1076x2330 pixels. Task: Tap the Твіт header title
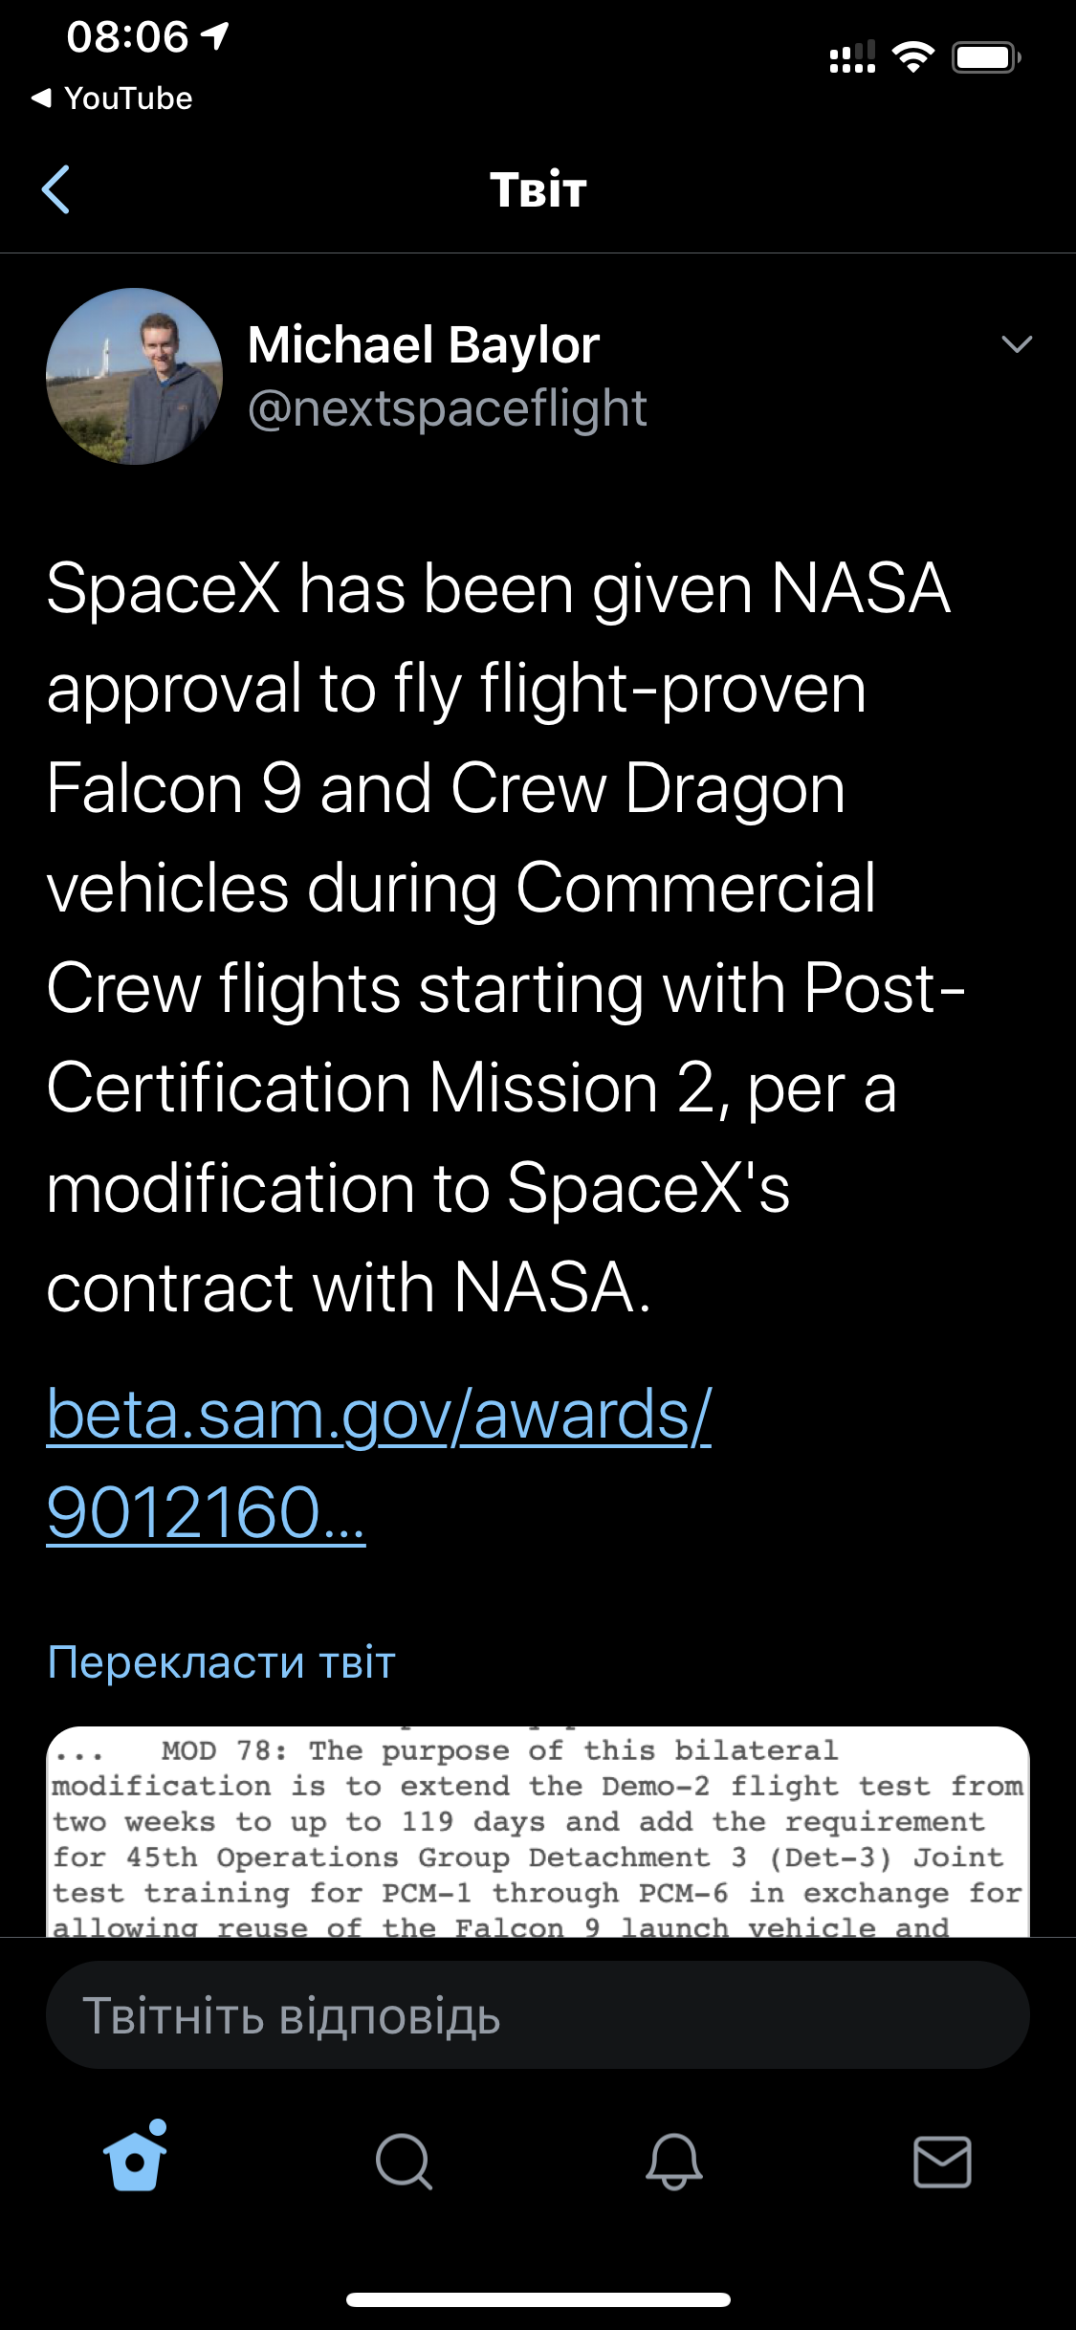538,189
